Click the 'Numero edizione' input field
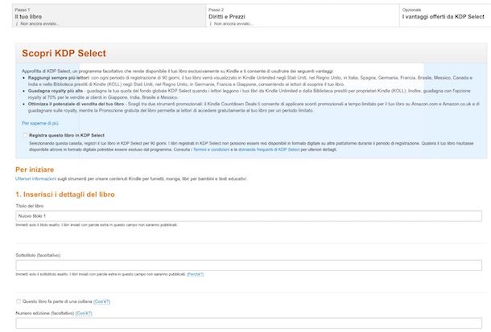491x332 pixels. click(x=248, y=325)
